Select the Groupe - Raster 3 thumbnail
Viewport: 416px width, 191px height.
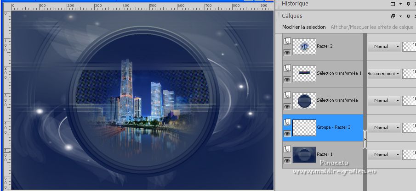[304, 128]
